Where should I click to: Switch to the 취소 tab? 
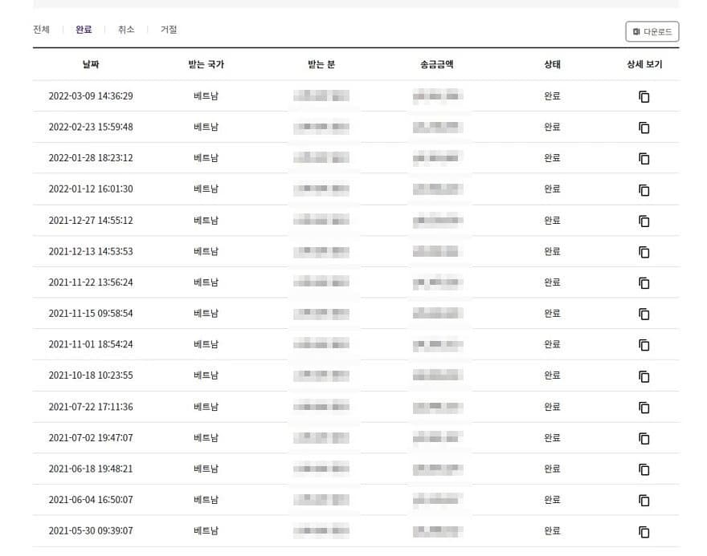coord(126,30)
